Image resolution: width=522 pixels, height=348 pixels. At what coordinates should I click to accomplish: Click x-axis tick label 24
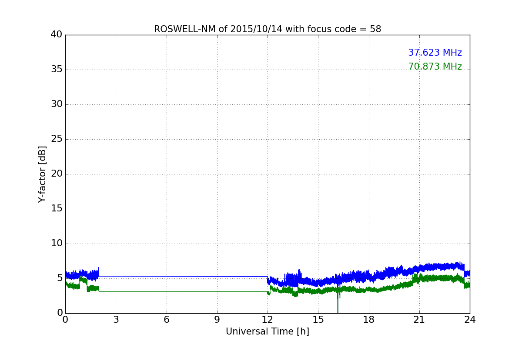470,320
